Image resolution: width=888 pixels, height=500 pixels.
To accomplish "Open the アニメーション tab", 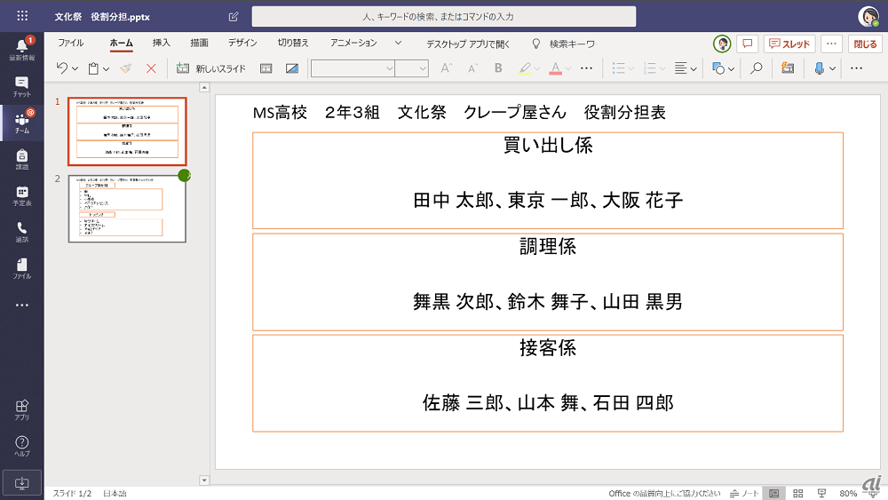I will click(x=353, y=43).
